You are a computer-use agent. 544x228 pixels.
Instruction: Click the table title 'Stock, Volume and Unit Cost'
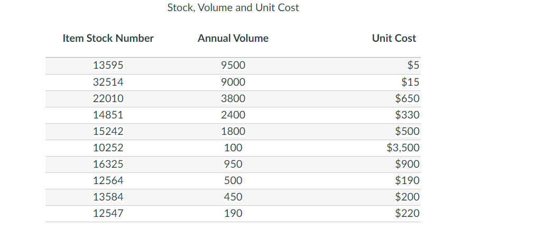(x=233, y=8)
